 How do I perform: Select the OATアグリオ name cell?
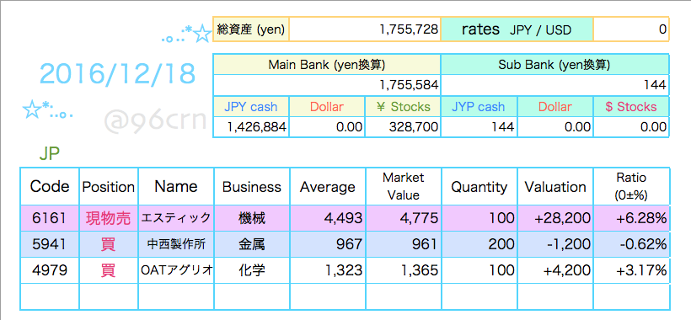(x=176, y=270)
